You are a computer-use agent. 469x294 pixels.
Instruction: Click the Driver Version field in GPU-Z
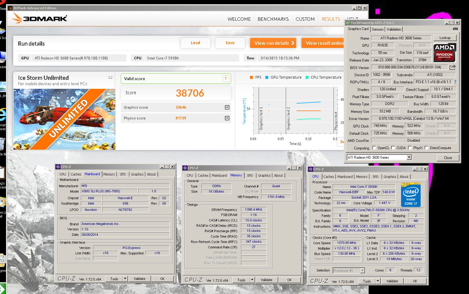pyautogui.click(x=413, y=118)
